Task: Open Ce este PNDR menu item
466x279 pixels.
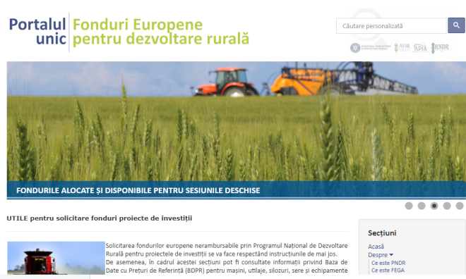Action: (388, 263)
